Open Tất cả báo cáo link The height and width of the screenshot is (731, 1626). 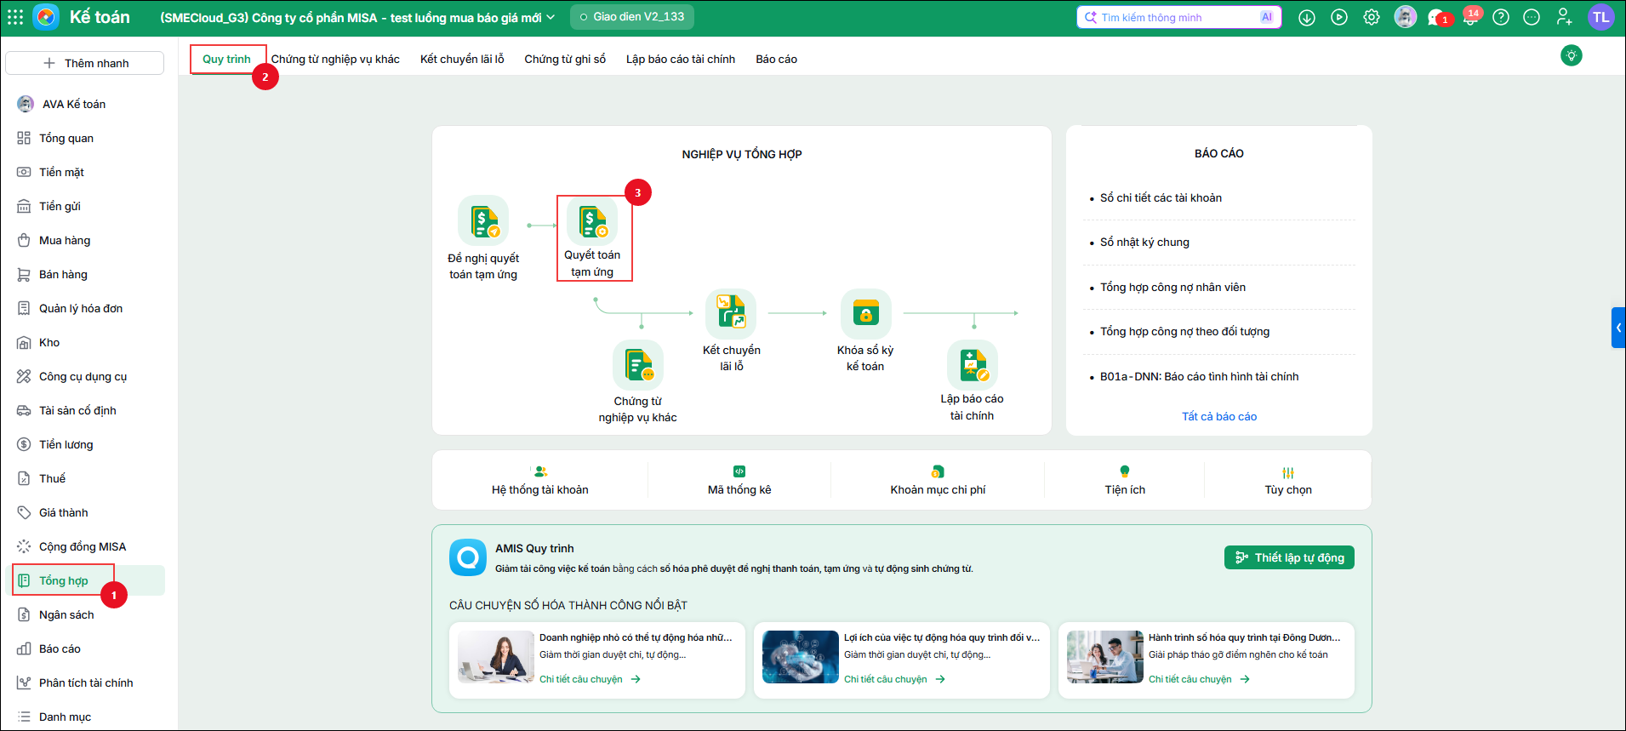coord(1218,416)
